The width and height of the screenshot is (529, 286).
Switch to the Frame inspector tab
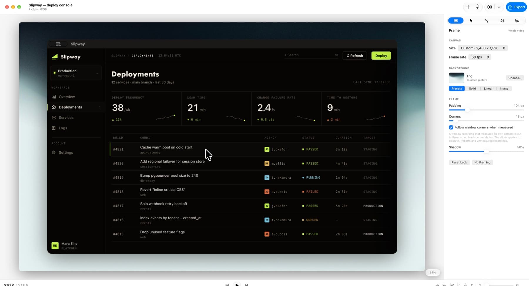point(456,21)
